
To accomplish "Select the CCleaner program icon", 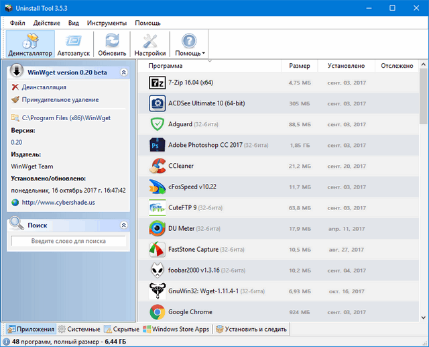I will click(157, 166).
